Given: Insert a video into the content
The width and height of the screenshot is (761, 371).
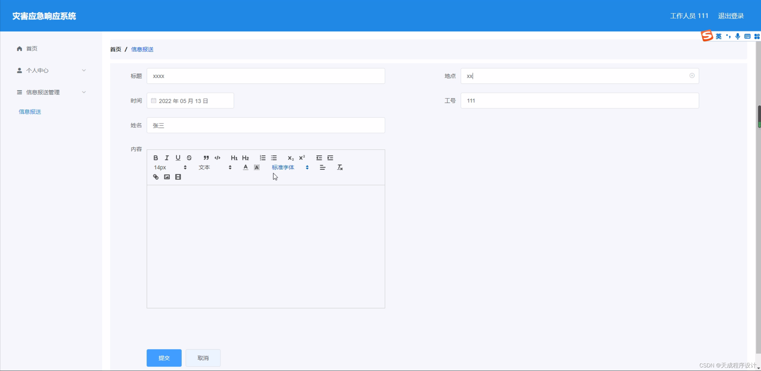Looking at the screenshot, I should click(178, 176).
